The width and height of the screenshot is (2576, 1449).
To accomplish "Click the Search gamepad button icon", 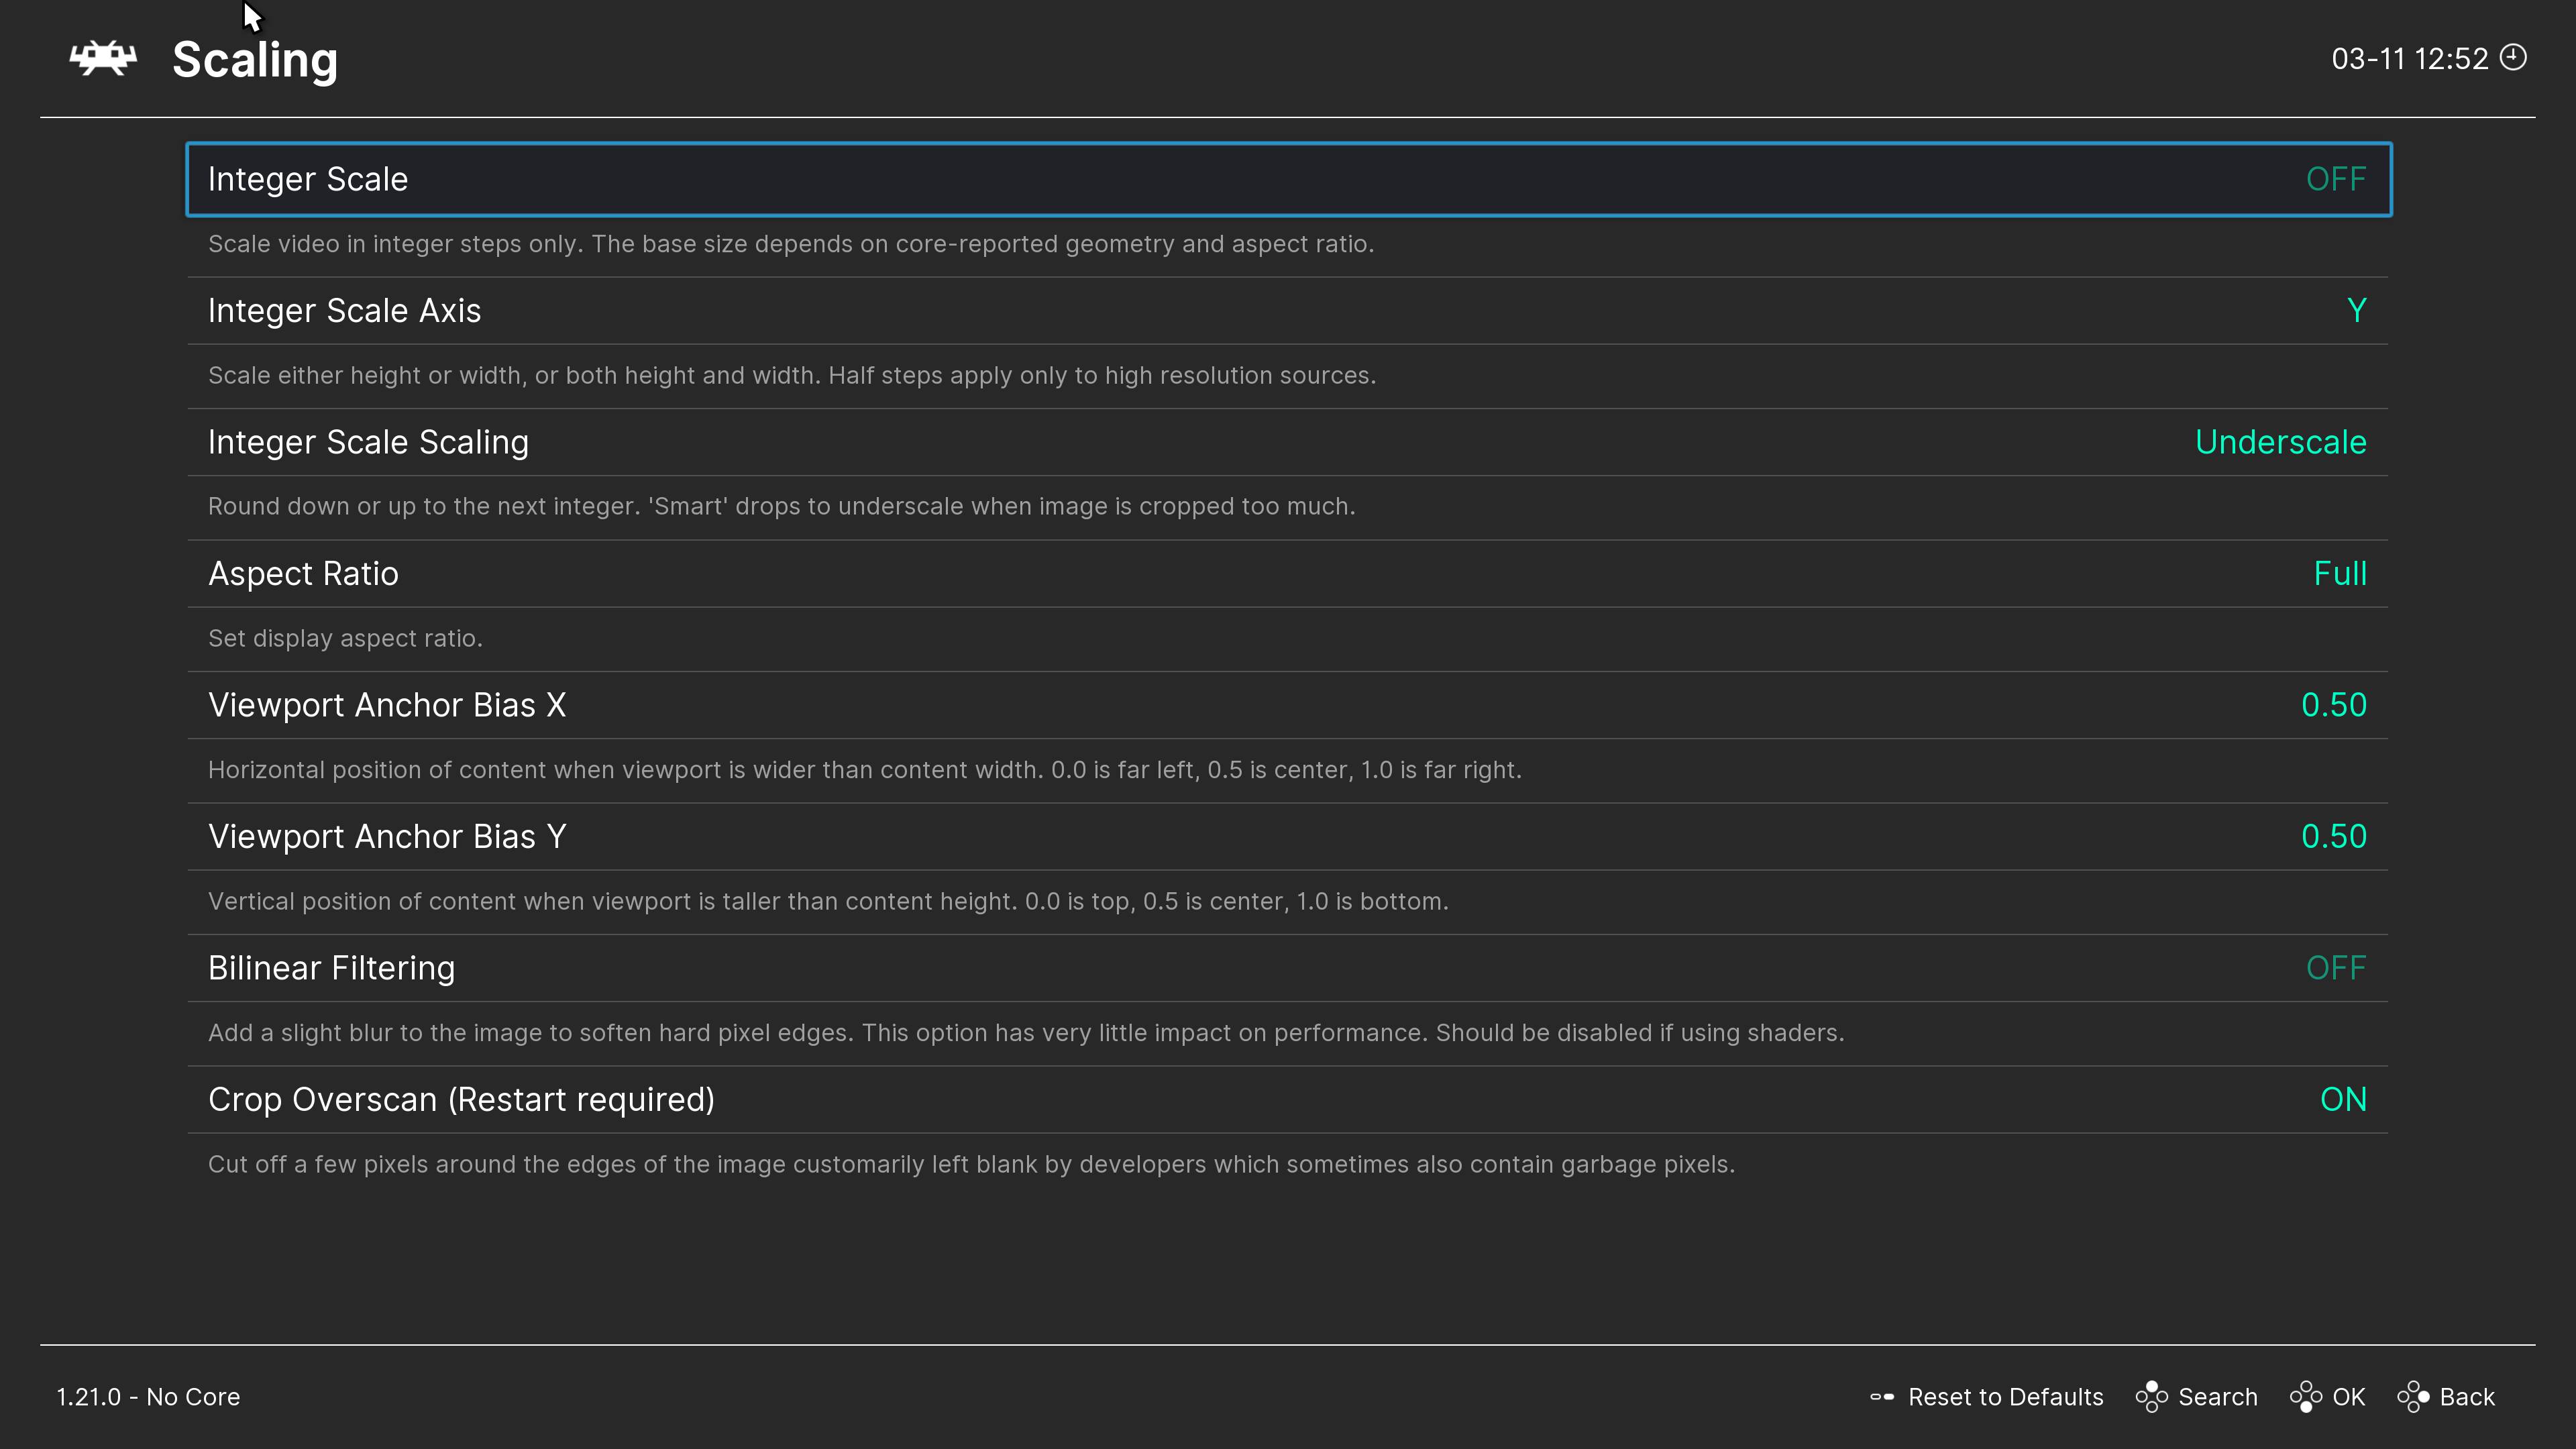I will [x=2151, y=1397].
